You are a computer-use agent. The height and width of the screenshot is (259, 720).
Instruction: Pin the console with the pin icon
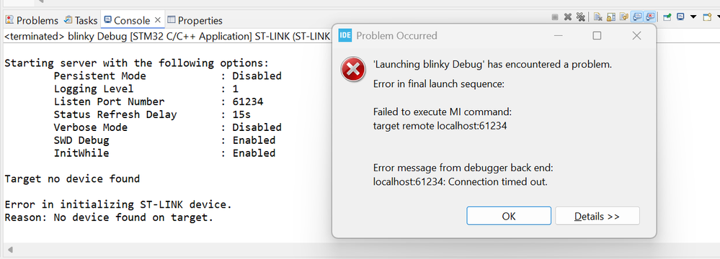(669, 17)
